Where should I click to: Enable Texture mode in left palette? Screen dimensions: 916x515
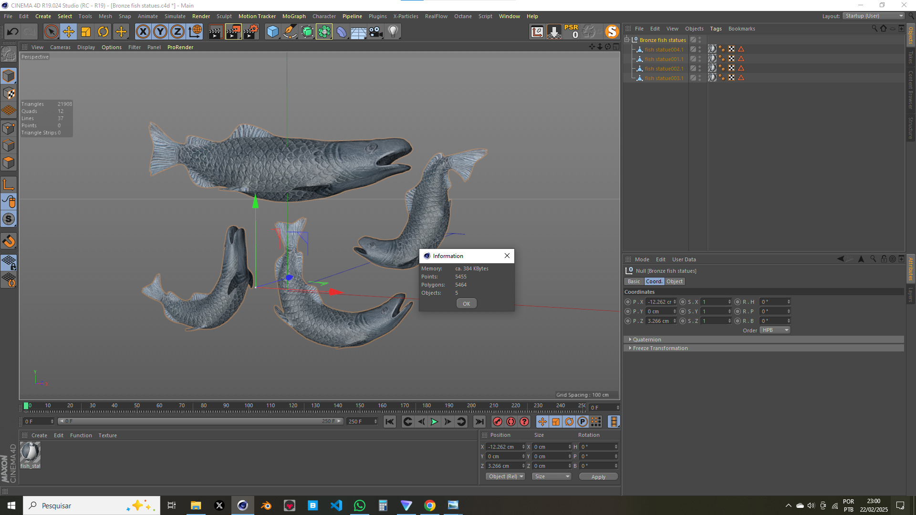click(x=9, y=93)
